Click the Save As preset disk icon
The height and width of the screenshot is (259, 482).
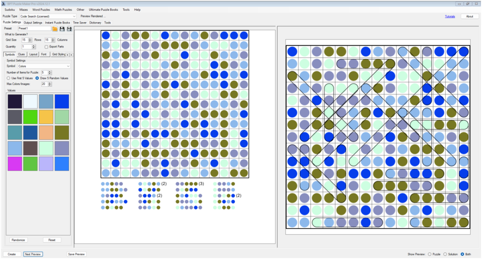[x=69, y=29]
